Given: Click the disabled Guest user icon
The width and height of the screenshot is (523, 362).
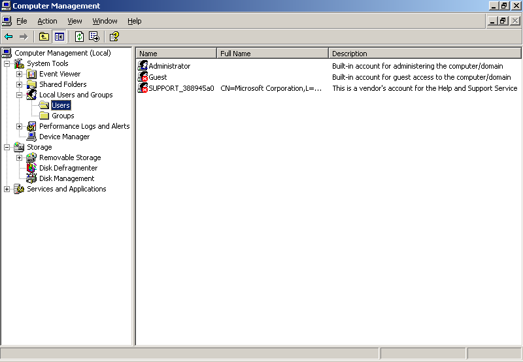Looking at the screenshot, I should point(143,76).
